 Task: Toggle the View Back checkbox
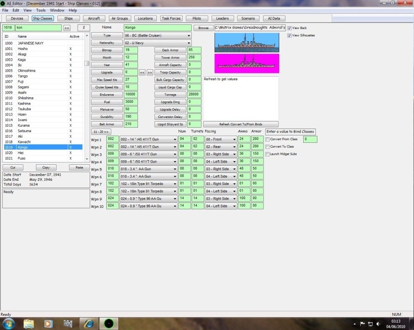click(289, 28)
